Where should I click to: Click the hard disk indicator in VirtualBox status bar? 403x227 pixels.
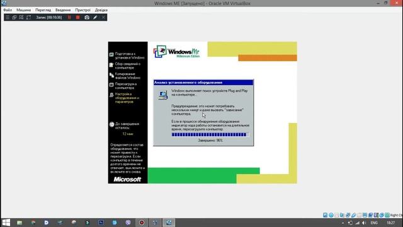(x=325, y=215)
